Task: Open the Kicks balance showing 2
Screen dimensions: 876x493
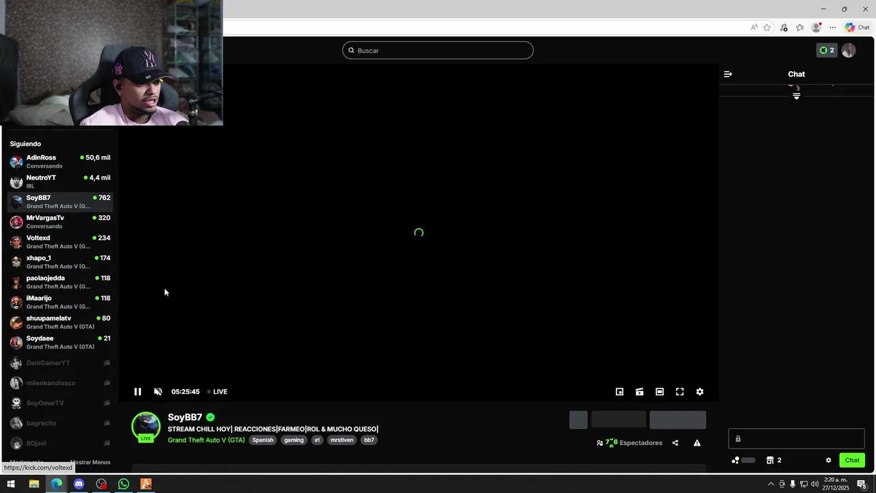Action: [x=827, y=50]
